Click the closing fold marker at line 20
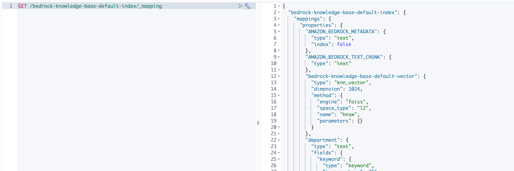 (x=279, y=127)
